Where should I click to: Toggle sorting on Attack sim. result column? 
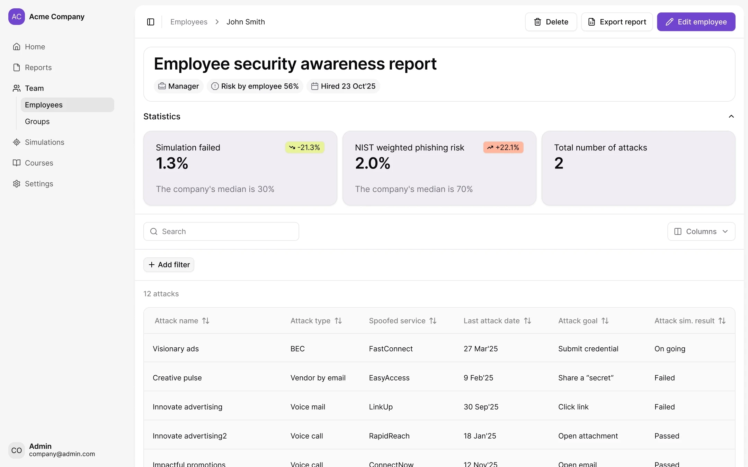tap(722, 321)
